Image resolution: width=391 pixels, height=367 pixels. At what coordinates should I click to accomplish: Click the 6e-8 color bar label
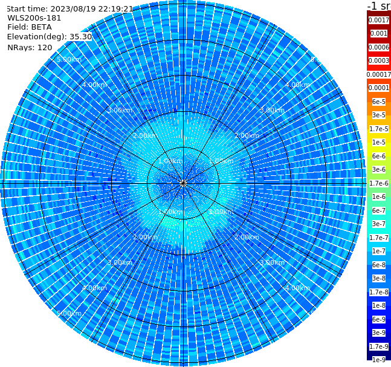[379, 265]
